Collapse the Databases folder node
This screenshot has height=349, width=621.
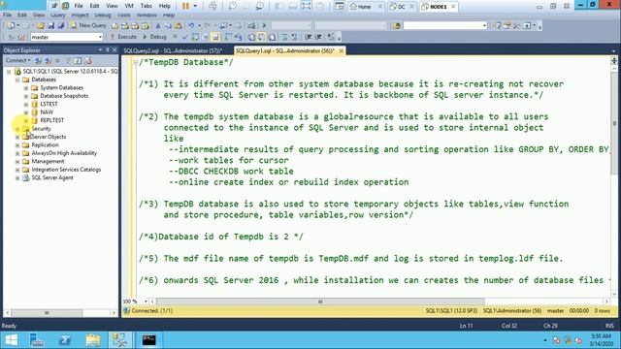click(x=17, y=79)
